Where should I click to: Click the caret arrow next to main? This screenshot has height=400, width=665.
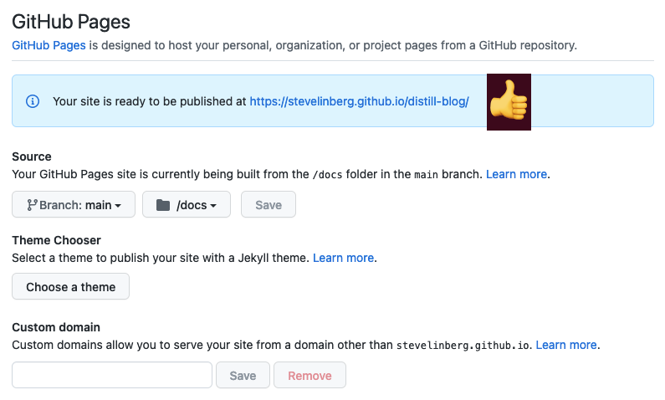[118, 206]
